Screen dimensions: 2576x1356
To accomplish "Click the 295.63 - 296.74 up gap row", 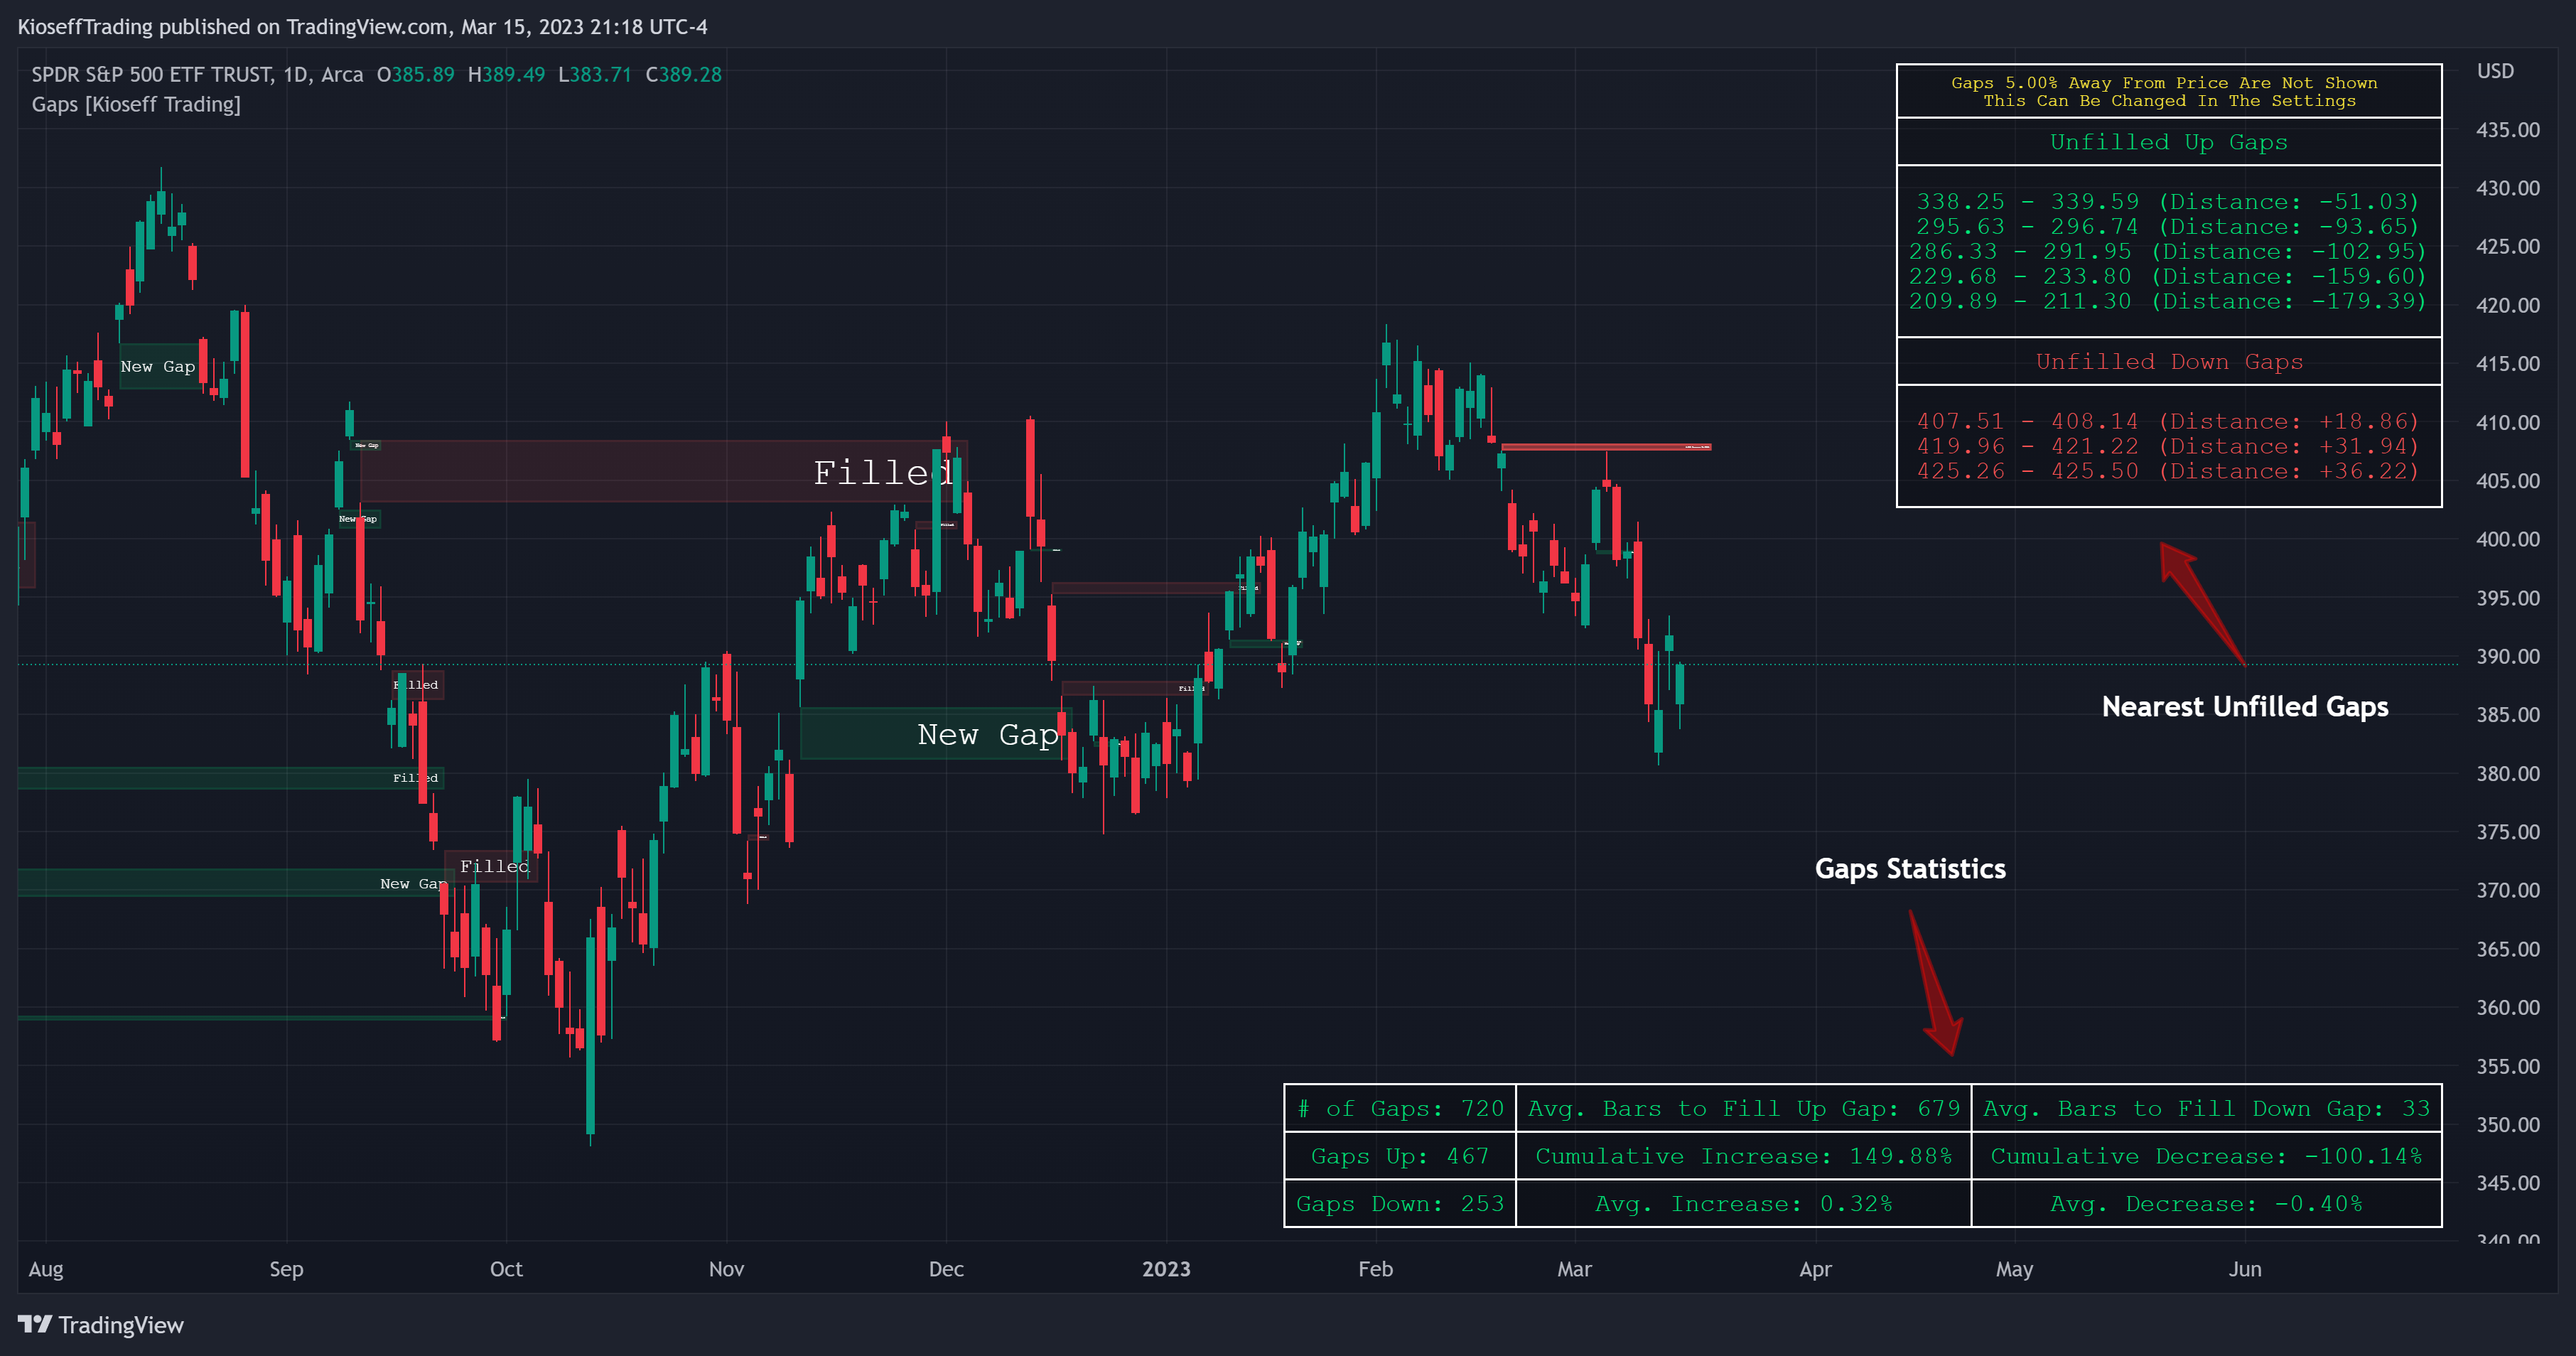I will 2167,227.
